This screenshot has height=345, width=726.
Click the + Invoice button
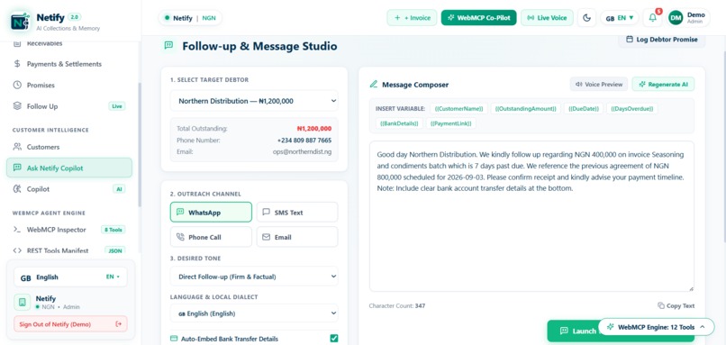[412, 18]
